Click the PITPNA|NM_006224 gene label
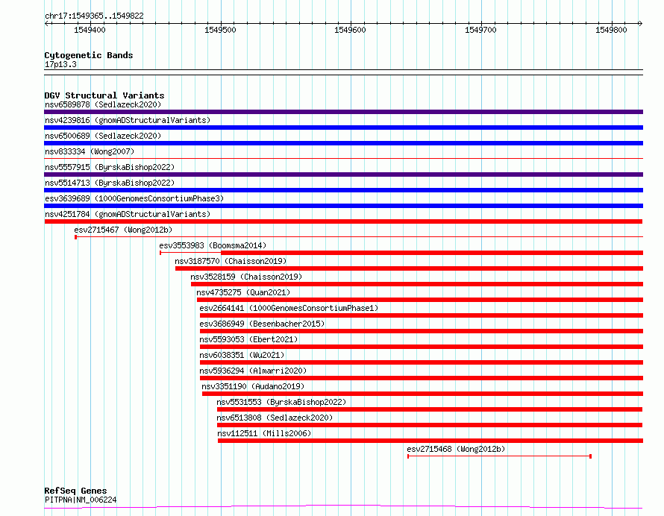Viewport: 664px width, 516px height. 81,500
